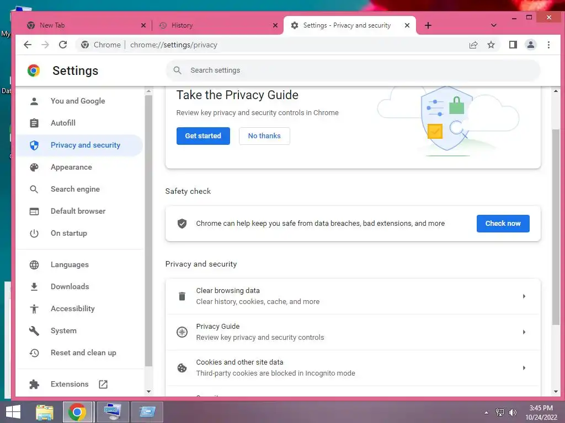The width and height of the screenshot is (565, 423).
Task: Click the magnifier icon beside Search engine
Action: coord(34,189)
